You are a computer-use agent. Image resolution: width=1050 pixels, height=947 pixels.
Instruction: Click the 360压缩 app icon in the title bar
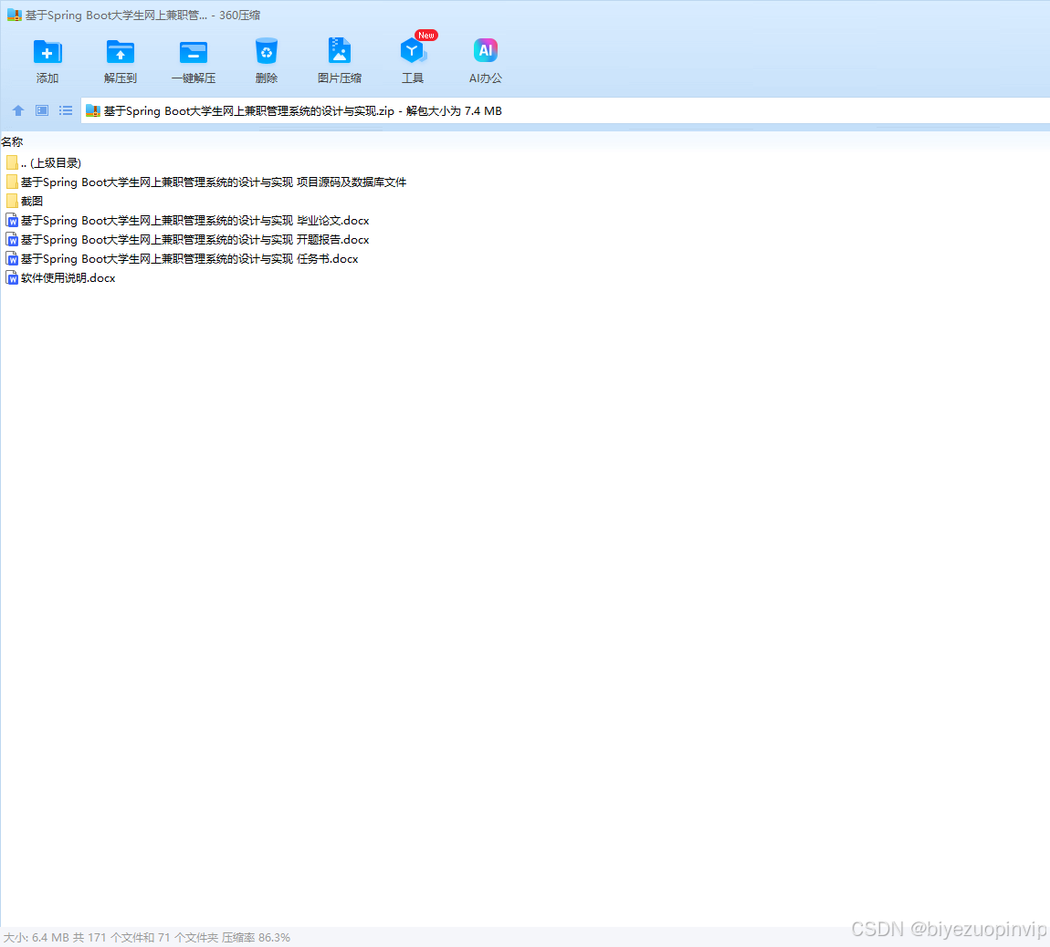pyautogui.click(x=14, y=15)
